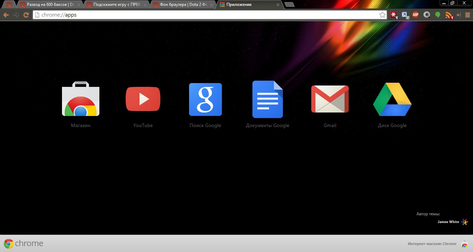Launch the YouTube app

143,99
